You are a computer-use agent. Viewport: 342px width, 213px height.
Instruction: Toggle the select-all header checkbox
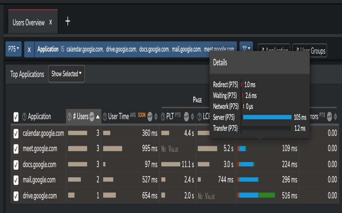(16, 117)
